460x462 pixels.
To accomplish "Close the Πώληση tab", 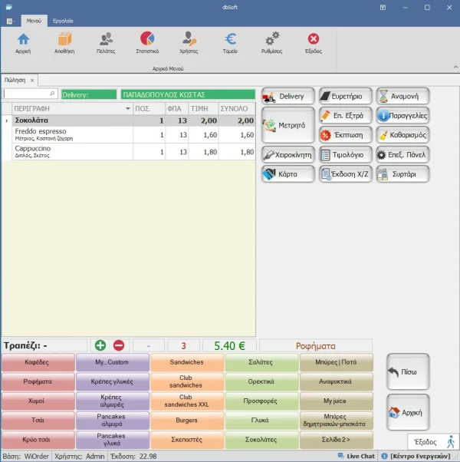I will (34, 80).
